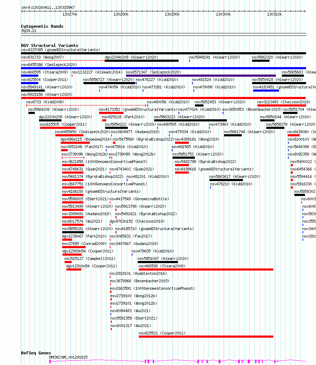Click nsv473943 (Kidd2010) label
The width and height of the screenshot is (316, 365).
click(x=230, y=124)
